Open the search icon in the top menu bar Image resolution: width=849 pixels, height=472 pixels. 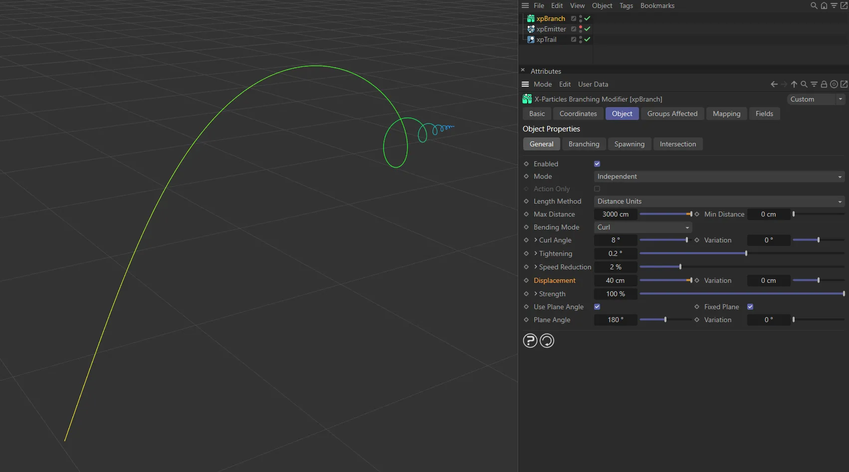[813, 5]
